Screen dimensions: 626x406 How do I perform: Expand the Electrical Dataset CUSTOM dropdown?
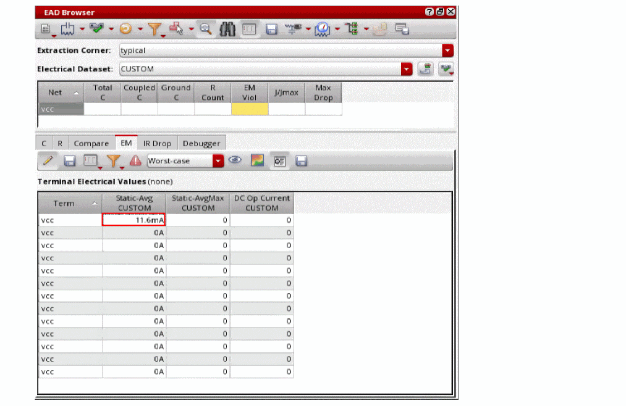[406, 69]
